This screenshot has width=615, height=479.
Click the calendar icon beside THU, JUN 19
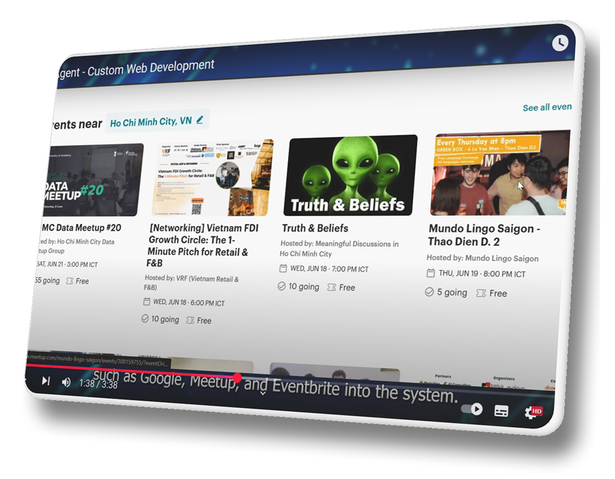click(431, 274)
